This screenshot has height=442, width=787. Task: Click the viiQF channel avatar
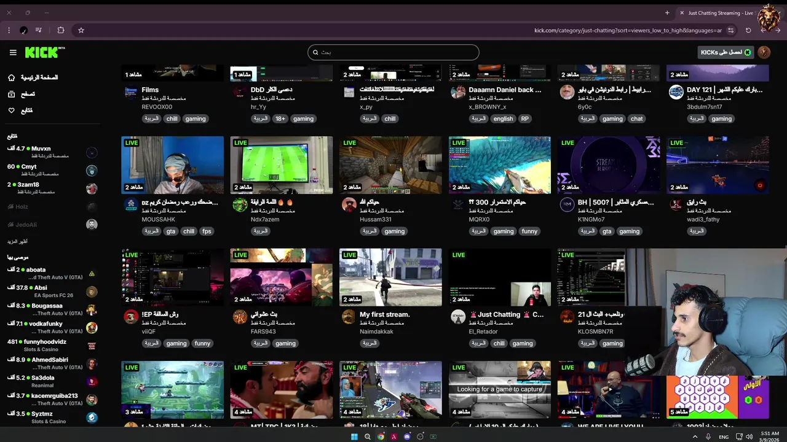[131, 317]
